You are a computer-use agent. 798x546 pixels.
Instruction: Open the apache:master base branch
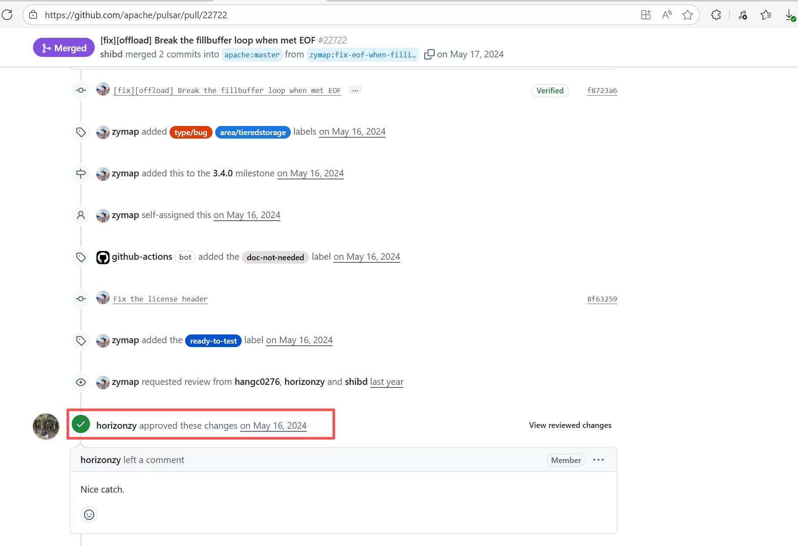point(252,55)
